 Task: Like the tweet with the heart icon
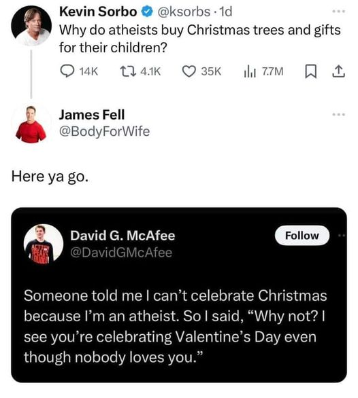189,71
